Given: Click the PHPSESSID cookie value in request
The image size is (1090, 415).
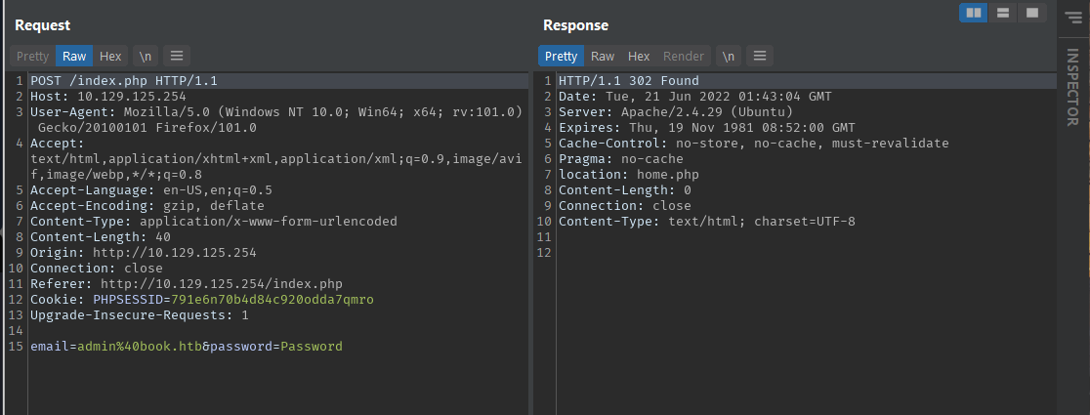Looking at the screenshot, I should [272, 300].
